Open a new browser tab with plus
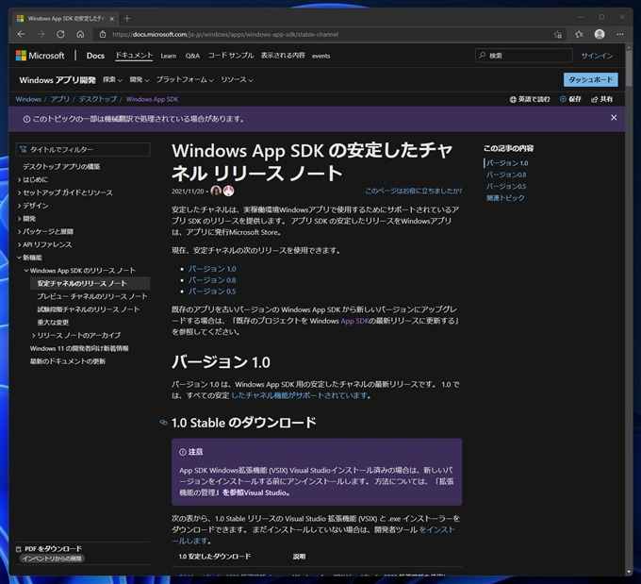This screenshot has height=584, width=641. click(x=127, y=19)
